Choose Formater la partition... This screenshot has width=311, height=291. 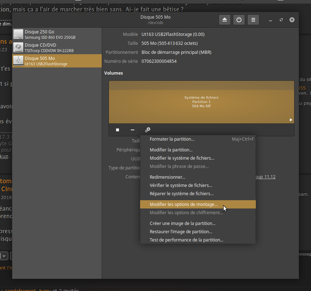172,139
